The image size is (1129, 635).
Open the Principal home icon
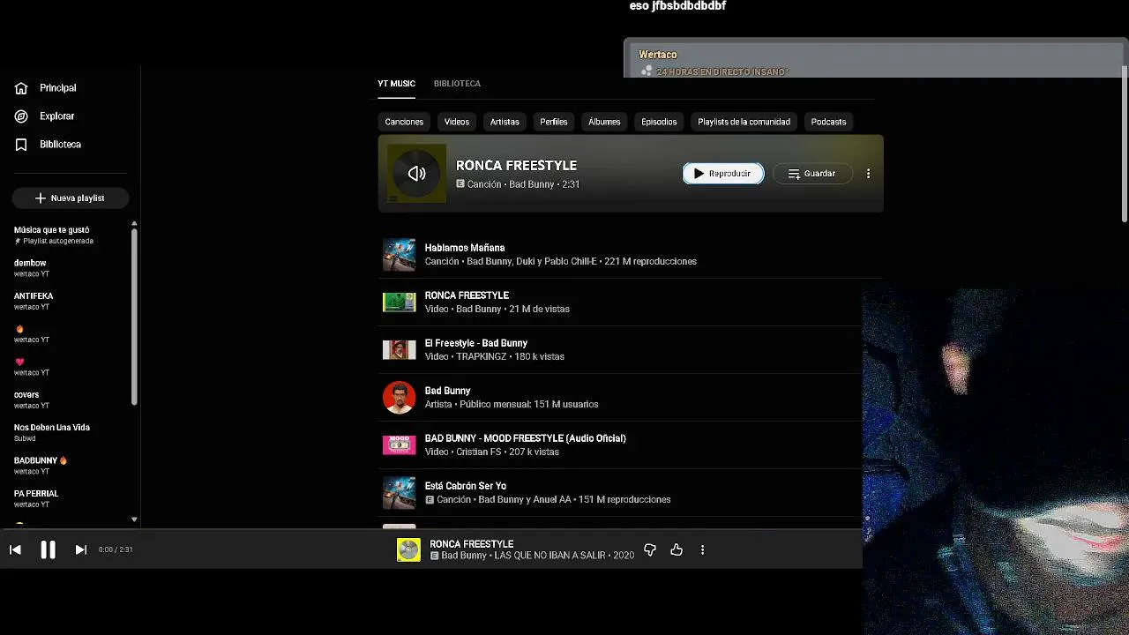coord(21,88)
